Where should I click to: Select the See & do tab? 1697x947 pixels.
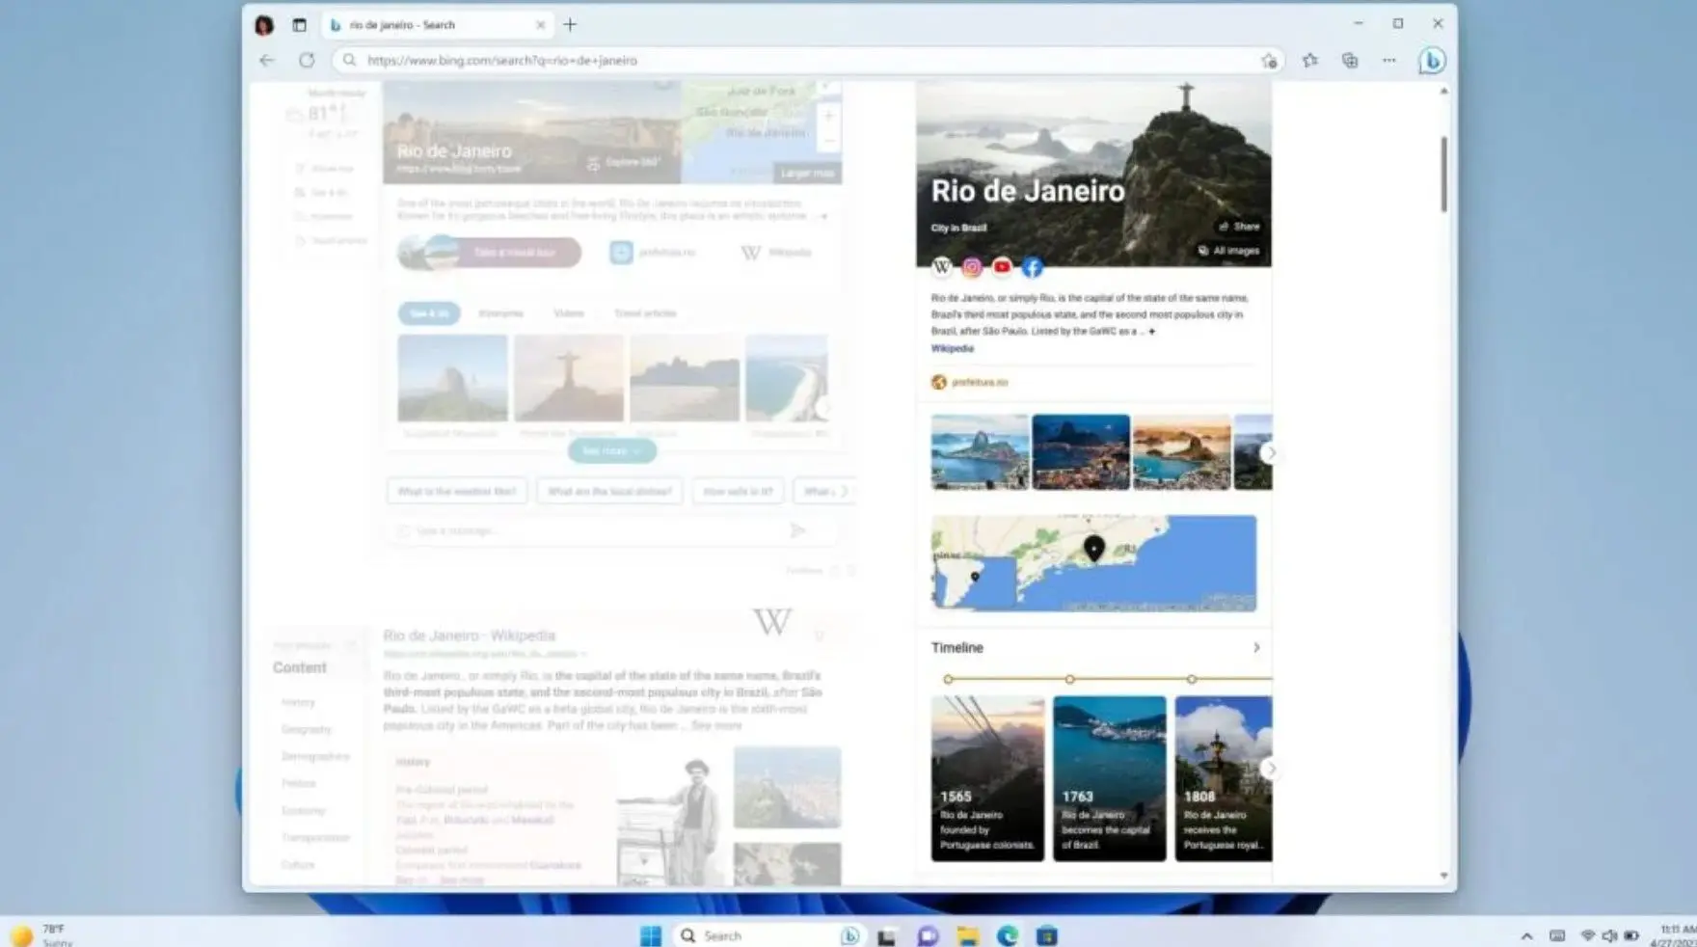point(429,313)
